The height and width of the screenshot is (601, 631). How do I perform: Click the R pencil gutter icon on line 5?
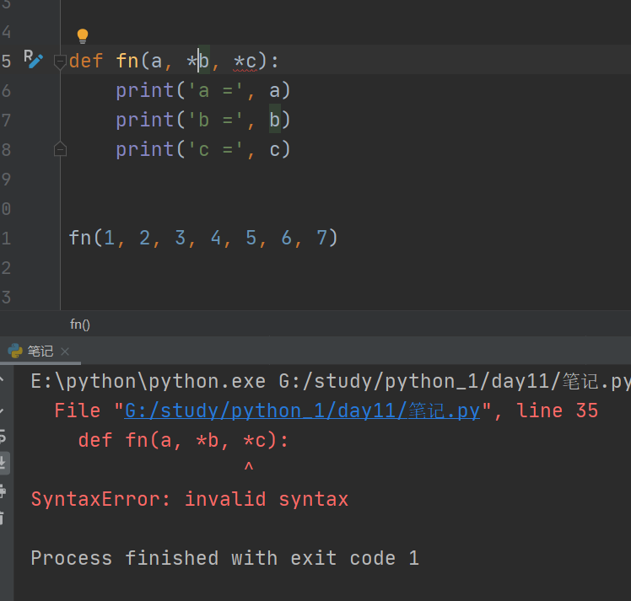(x=33, y=59)
